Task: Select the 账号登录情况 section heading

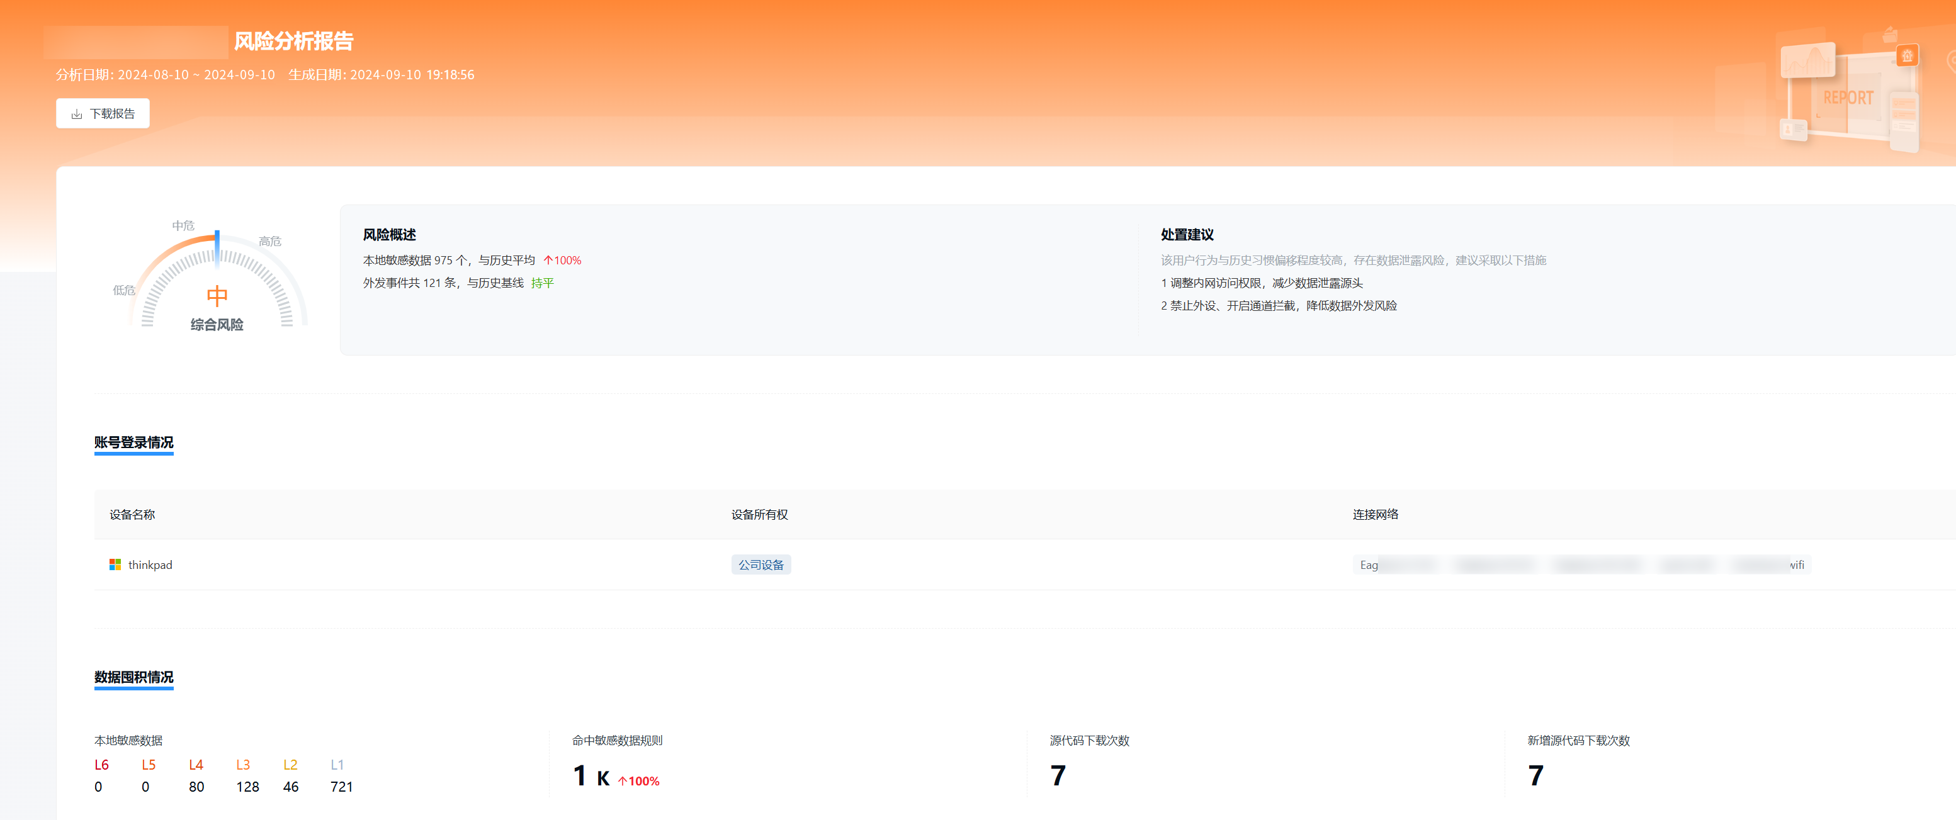Action: (x=133, y=442)
